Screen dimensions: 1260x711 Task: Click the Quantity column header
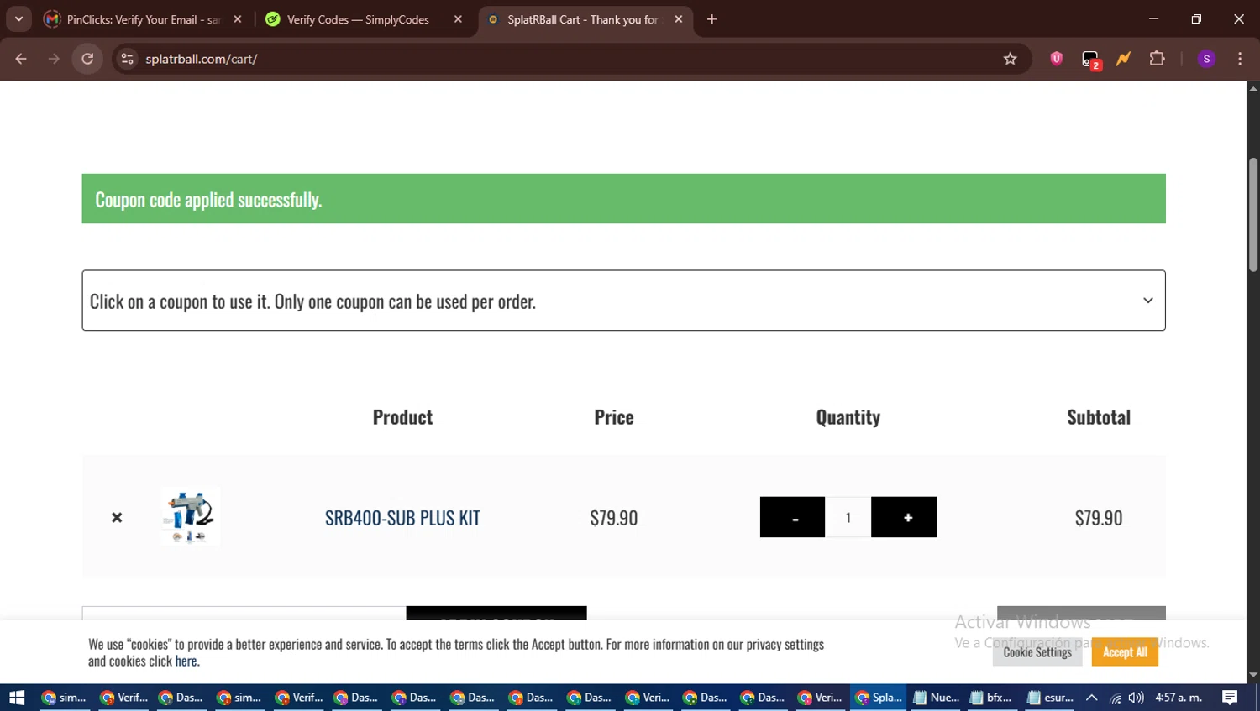[x=848, y=417]
